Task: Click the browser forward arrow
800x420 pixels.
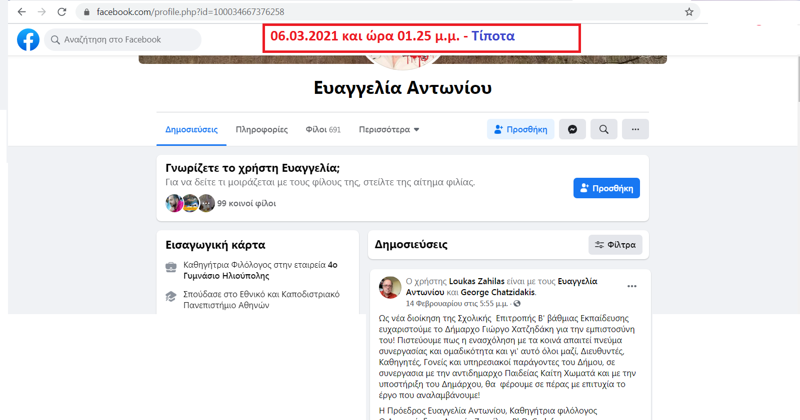Action: pyautogui.click(x=41, y=11)
